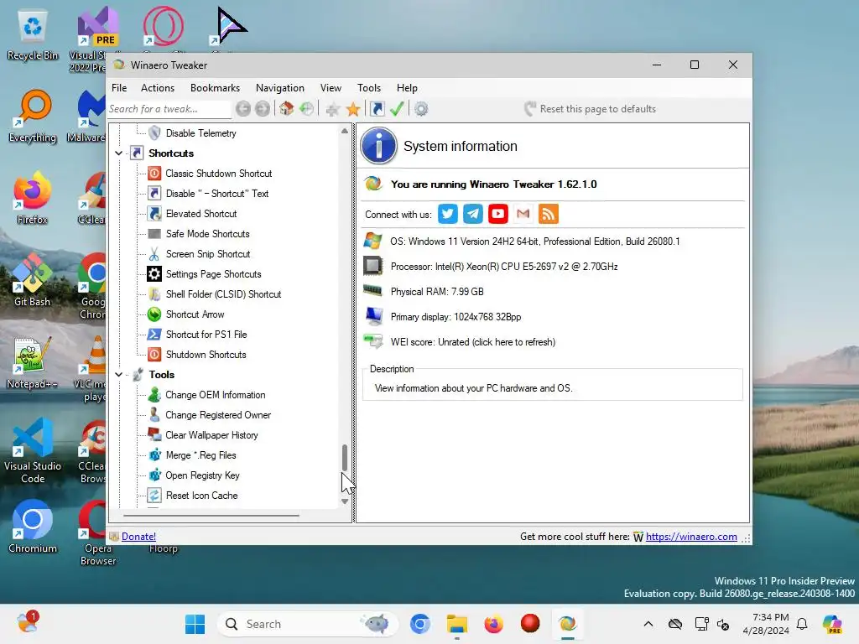Collapse the Shortcuts tree category
Image resolution: width=859 pixels, height=644 pixels.
119,153
